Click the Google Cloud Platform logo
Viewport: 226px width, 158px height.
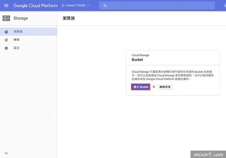pyautogui.click(x=36, y=5)
